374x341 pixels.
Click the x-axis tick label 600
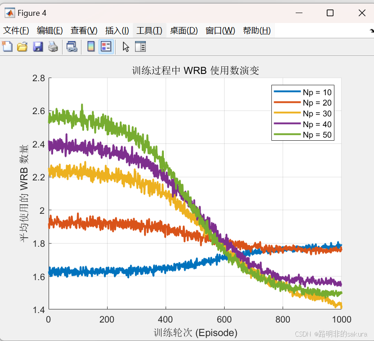[x=224, y=319]
